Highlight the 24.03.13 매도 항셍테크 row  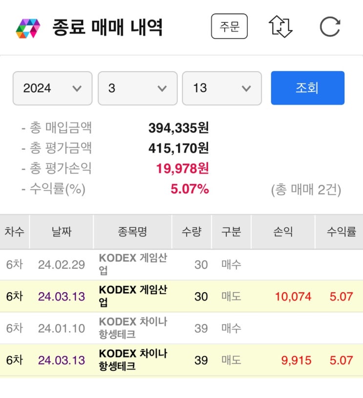click(181, 360)
